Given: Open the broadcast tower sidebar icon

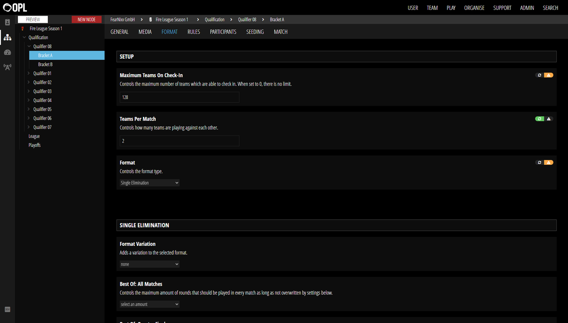Looking at the screenshot, I should click(7, 67).
